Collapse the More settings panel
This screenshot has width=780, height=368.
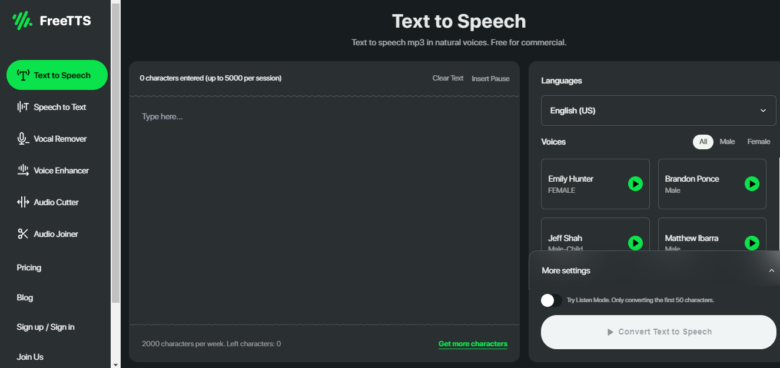(771, 270)
